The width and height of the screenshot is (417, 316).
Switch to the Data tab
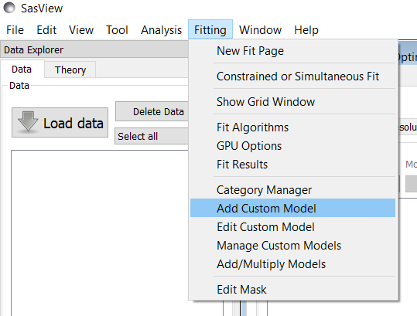click(x=22, y=70)
